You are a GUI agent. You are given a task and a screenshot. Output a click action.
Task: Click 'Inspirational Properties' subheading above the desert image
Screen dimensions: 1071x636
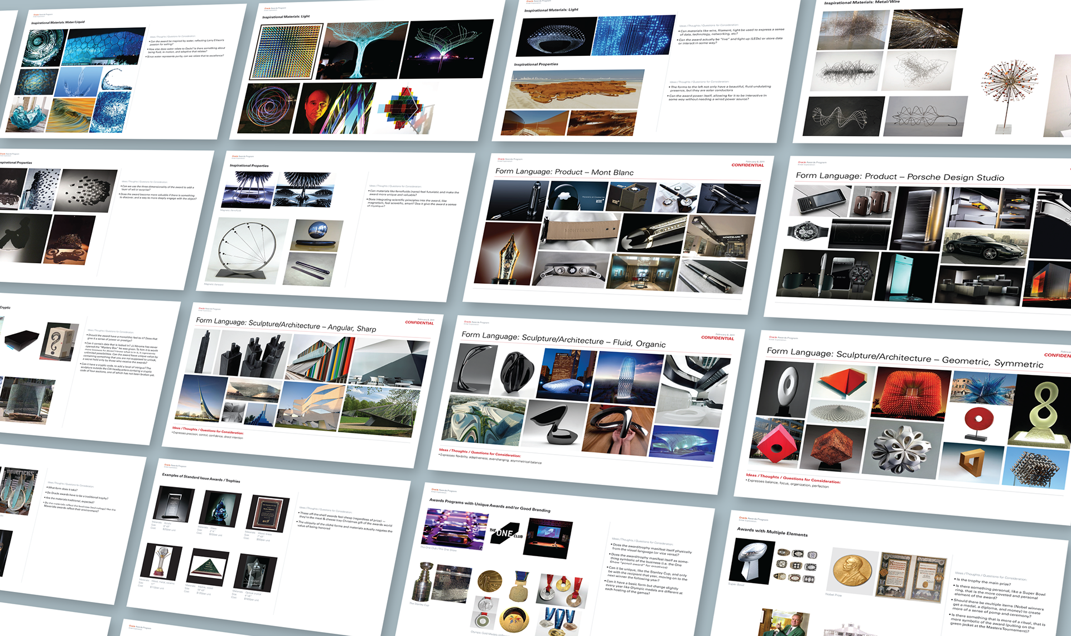click(x=535, y=65)
